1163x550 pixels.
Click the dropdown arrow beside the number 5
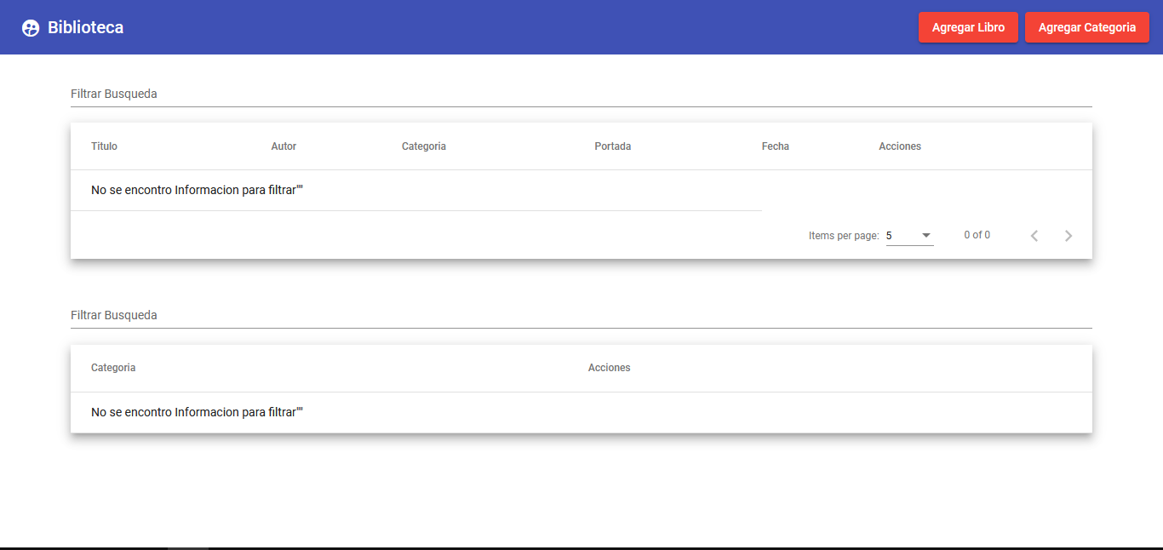[x=925, y=236]
